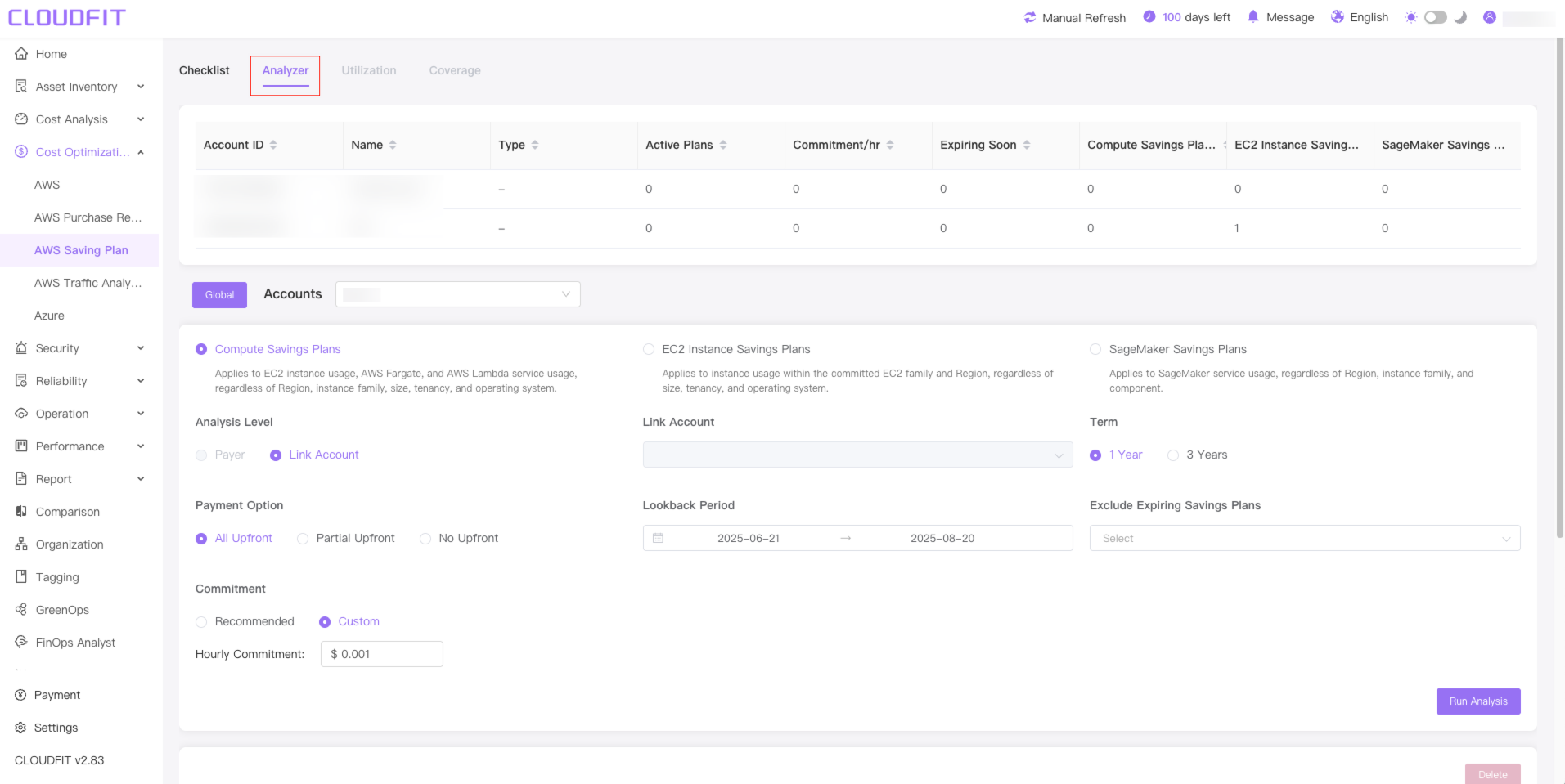Open the Link Account dropdown
This screenshot has height=784, width=1565.
(857, 455)
